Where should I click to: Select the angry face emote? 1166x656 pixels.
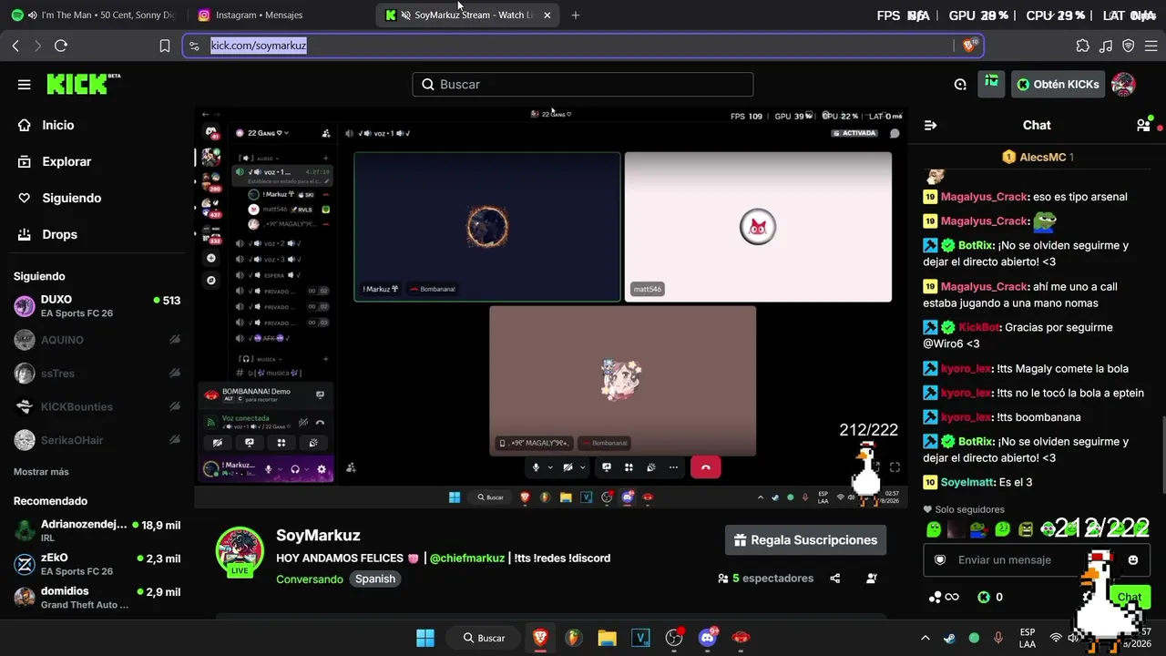tap(1026, 529)
